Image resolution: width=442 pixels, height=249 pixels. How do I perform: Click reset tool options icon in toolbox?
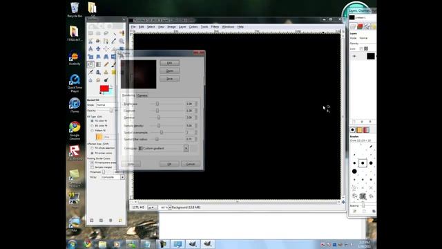120,220
